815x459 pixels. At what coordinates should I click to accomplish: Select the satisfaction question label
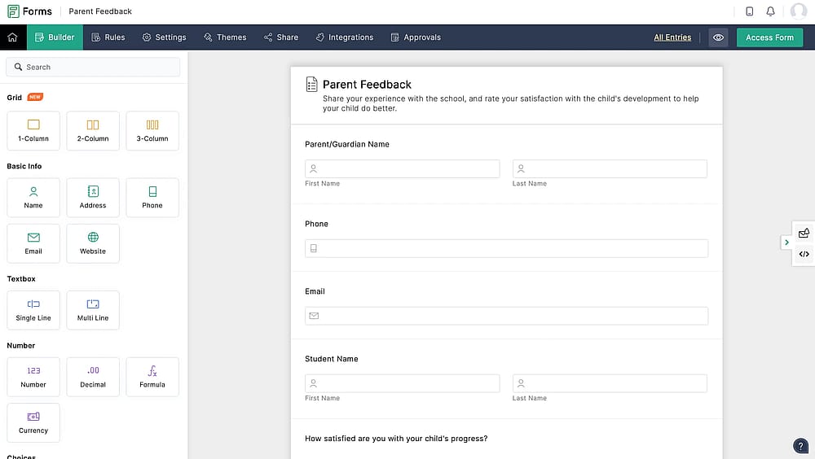[x=396, y=439]
